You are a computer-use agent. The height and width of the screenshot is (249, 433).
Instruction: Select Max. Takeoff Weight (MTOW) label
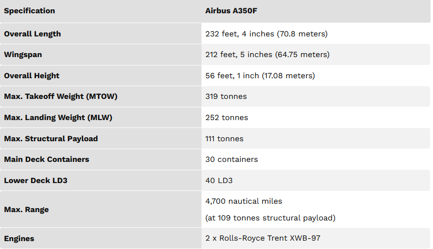point(61,96)
